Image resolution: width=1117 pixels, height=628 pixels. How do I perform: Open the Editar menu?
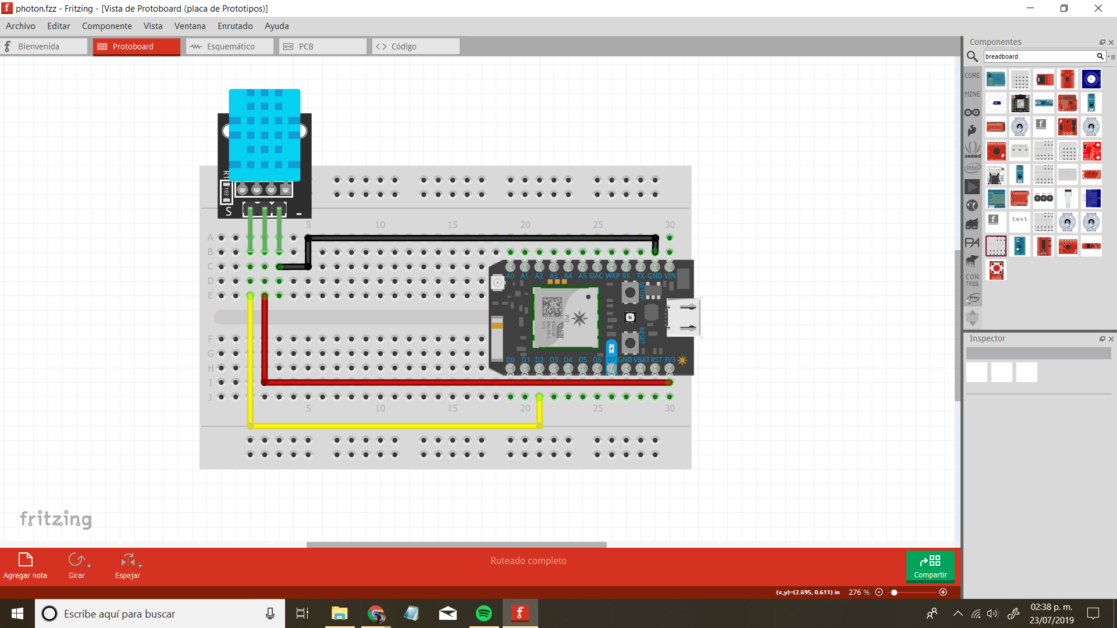pyautogui.click(x=59, y=26)
